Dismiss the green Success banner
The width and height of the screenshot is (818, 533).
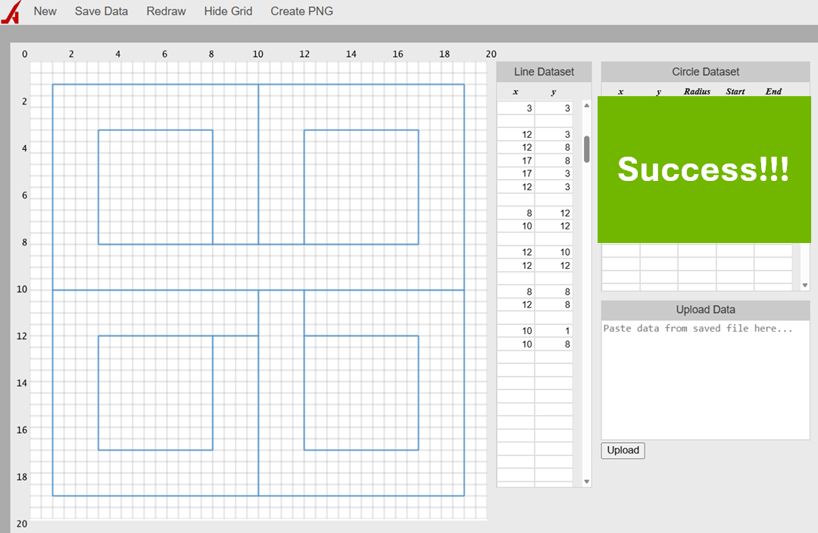point(704,169)
